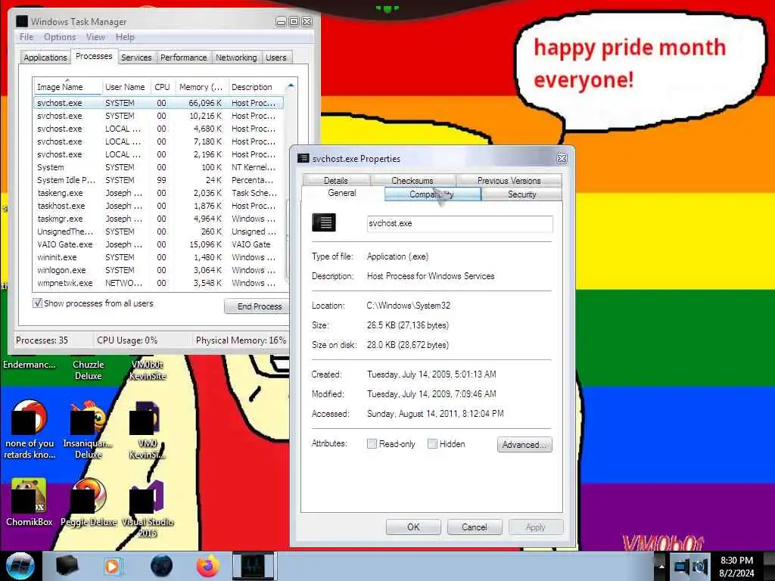Open the dark globe taskbar icon
This screenshot has height=581, width=775.
click(x=162, y=566)
